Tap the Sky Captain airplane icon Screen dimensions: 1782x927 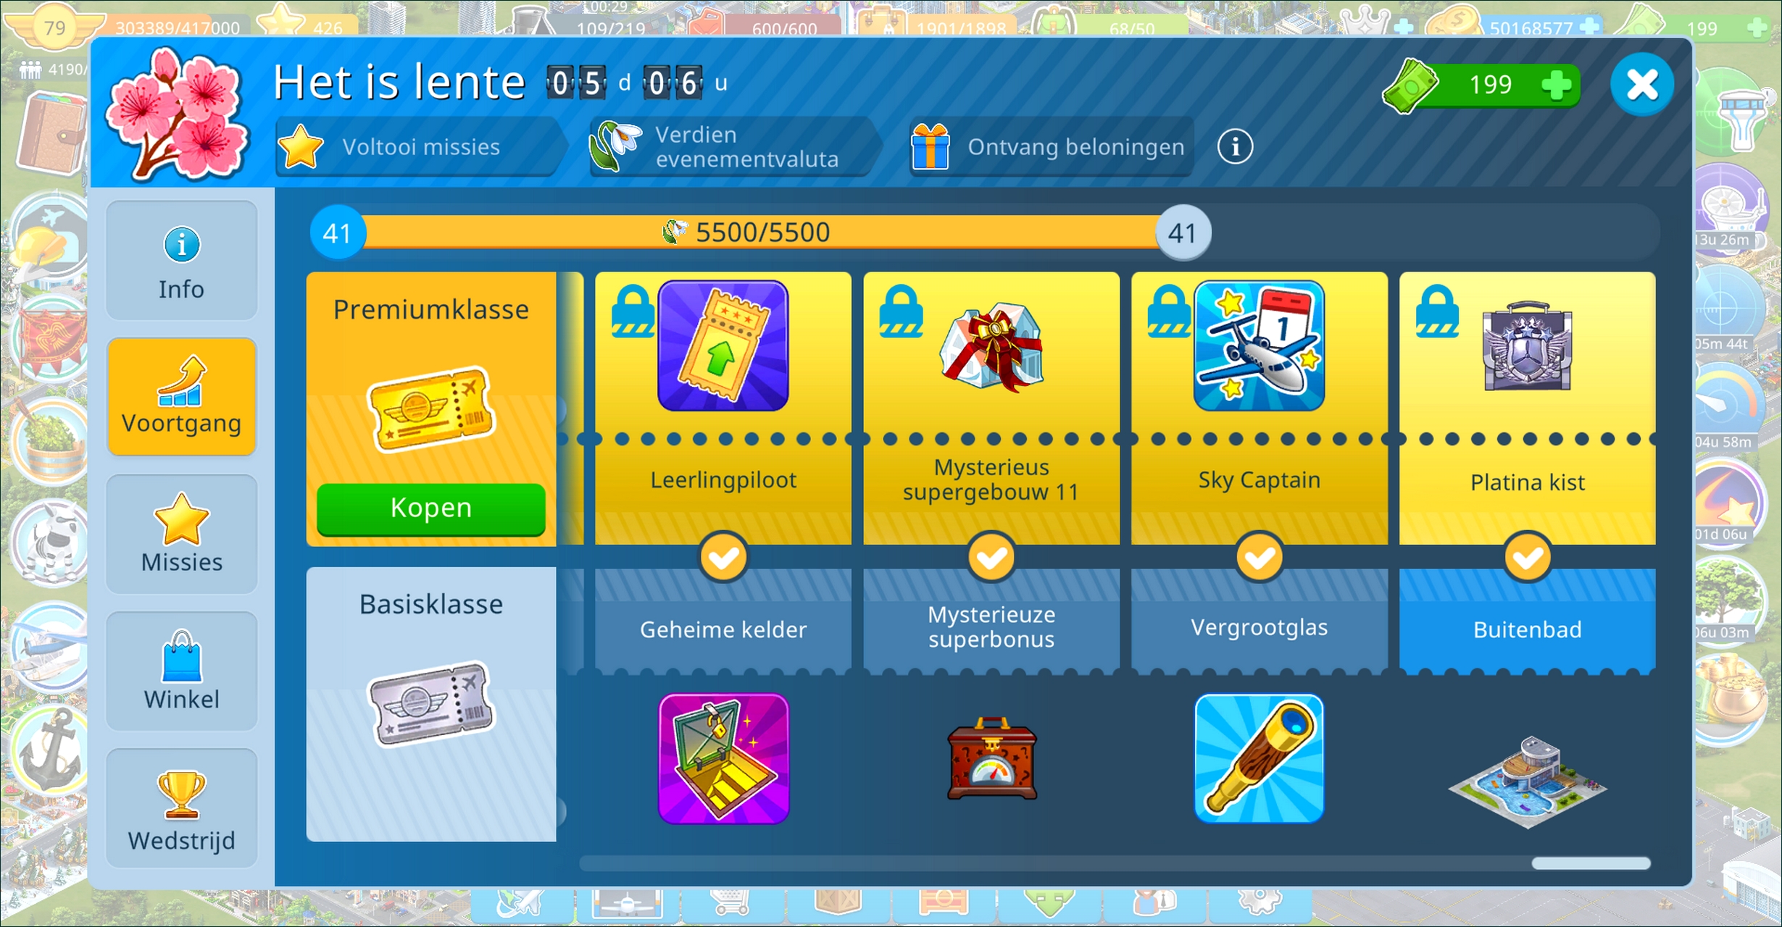pos(1259,346)
